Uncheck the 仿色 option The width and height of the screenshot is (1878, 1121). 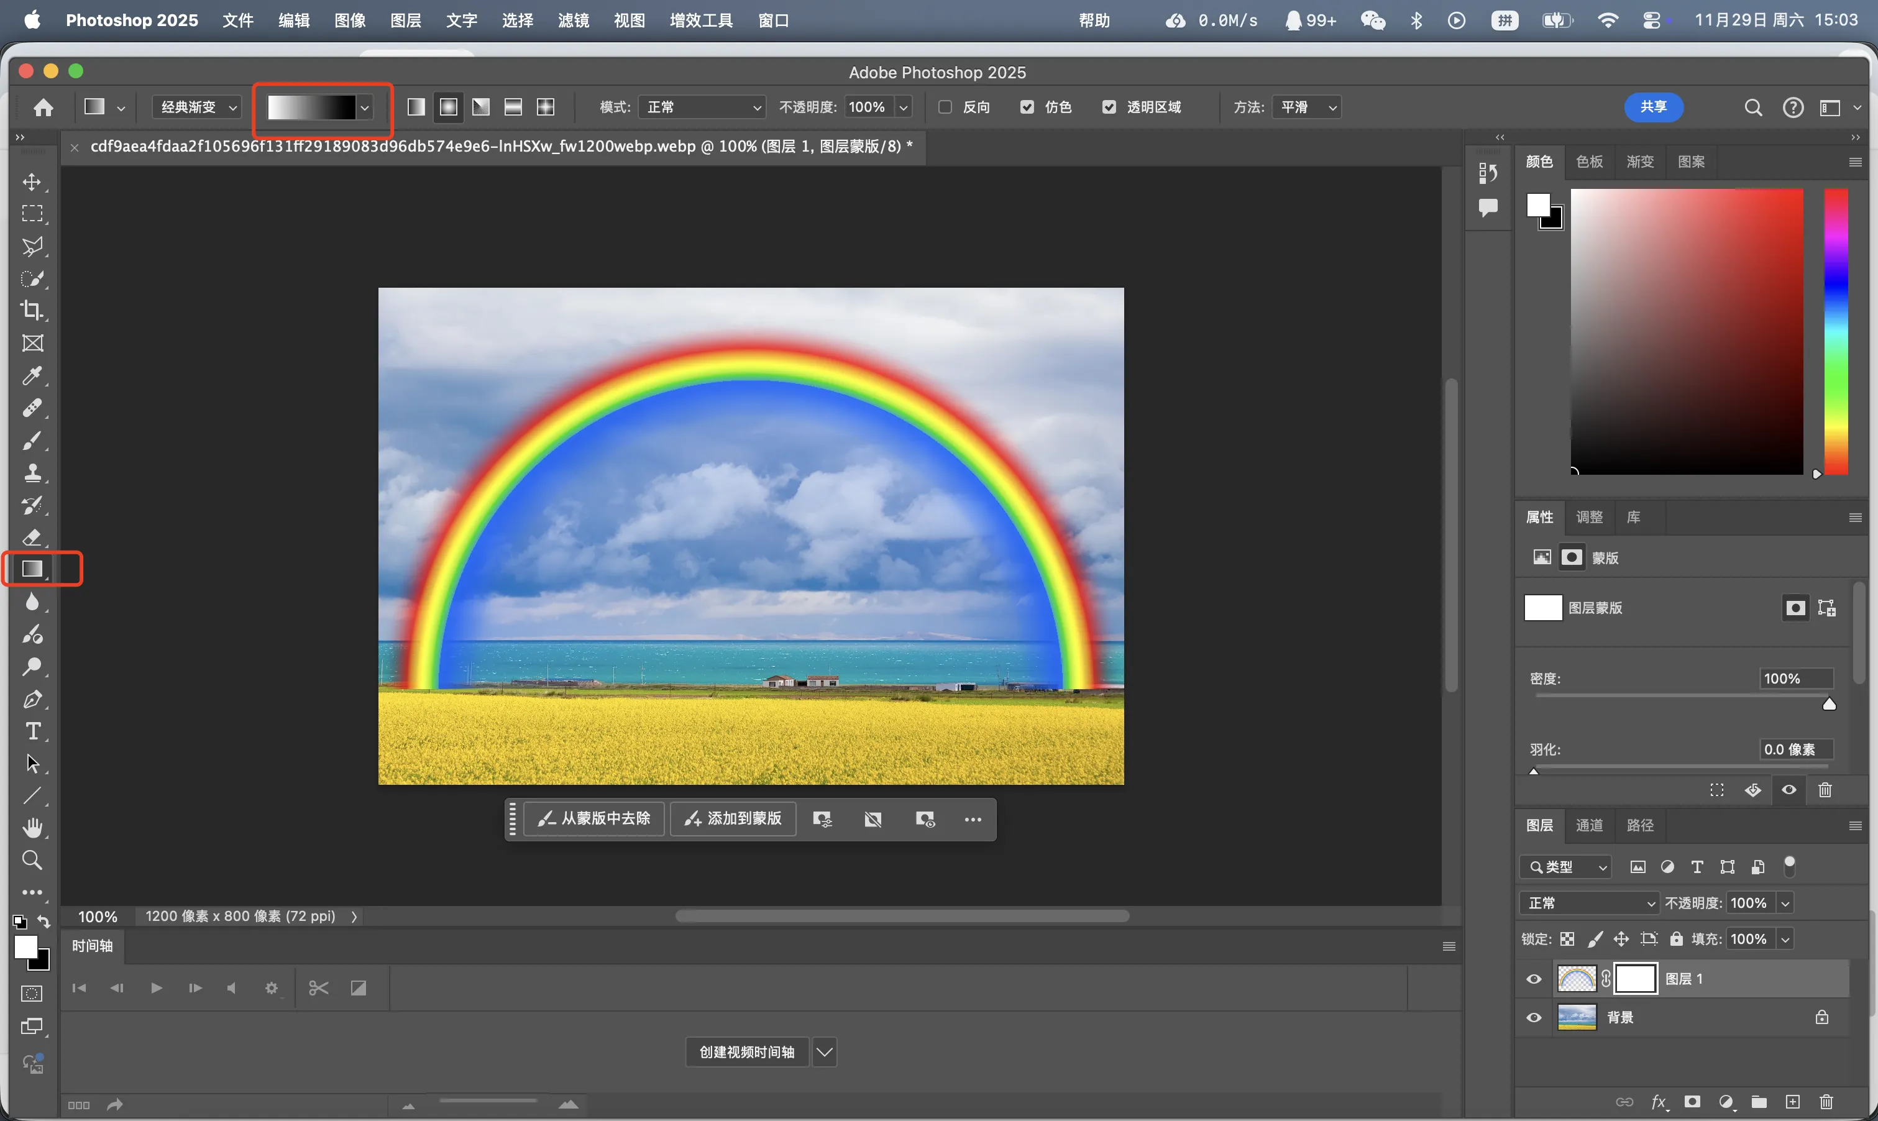(x=1027, y=108)
